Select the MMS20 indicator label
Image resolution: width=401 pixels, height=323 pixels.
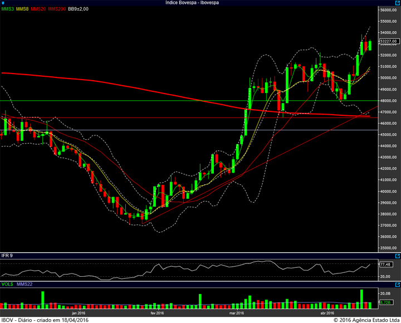click(38, 9)
